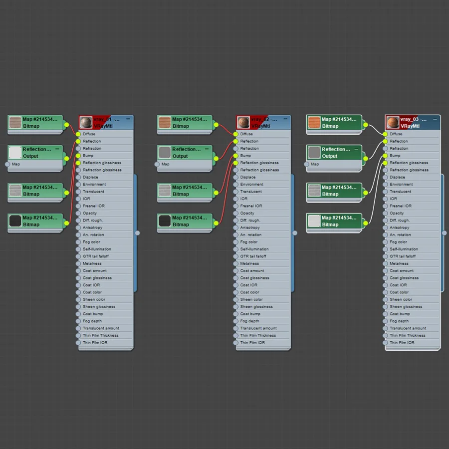Click the Refraction input socket of vray_03
Viewport: 449px width, 449px height.
[x=385, y=149]
